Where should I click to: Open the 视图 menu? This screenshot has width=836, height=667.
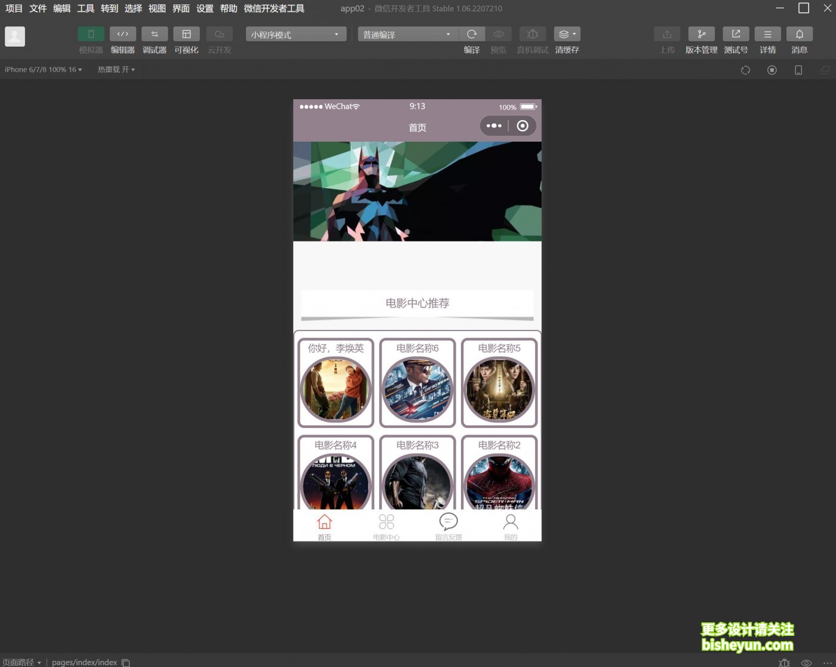pyautogui.click(x=157, y=8)
